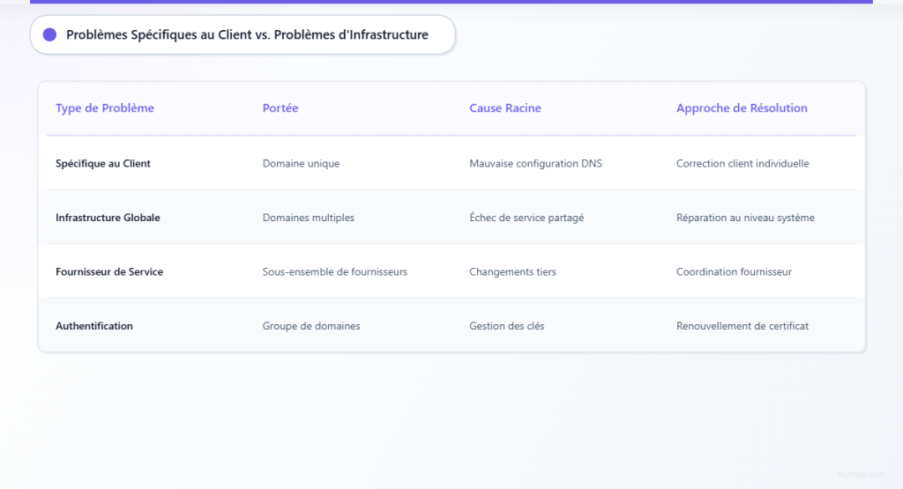
Task: Click the 'Mauvaise configuration DNS' cell
Action: [x=535, y=163]
